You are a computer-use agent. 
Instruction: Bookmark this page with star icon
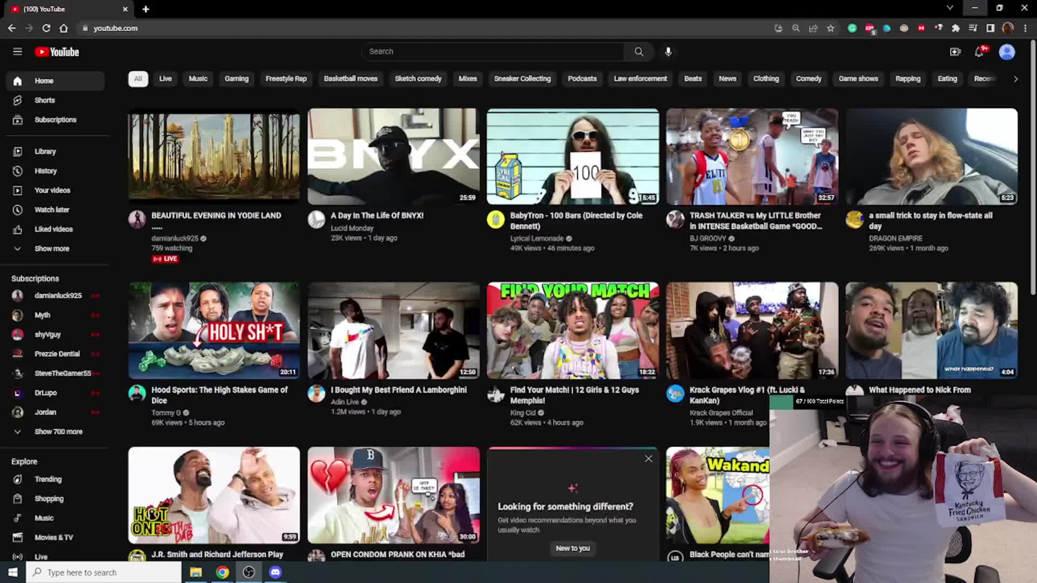click(831, 28)
